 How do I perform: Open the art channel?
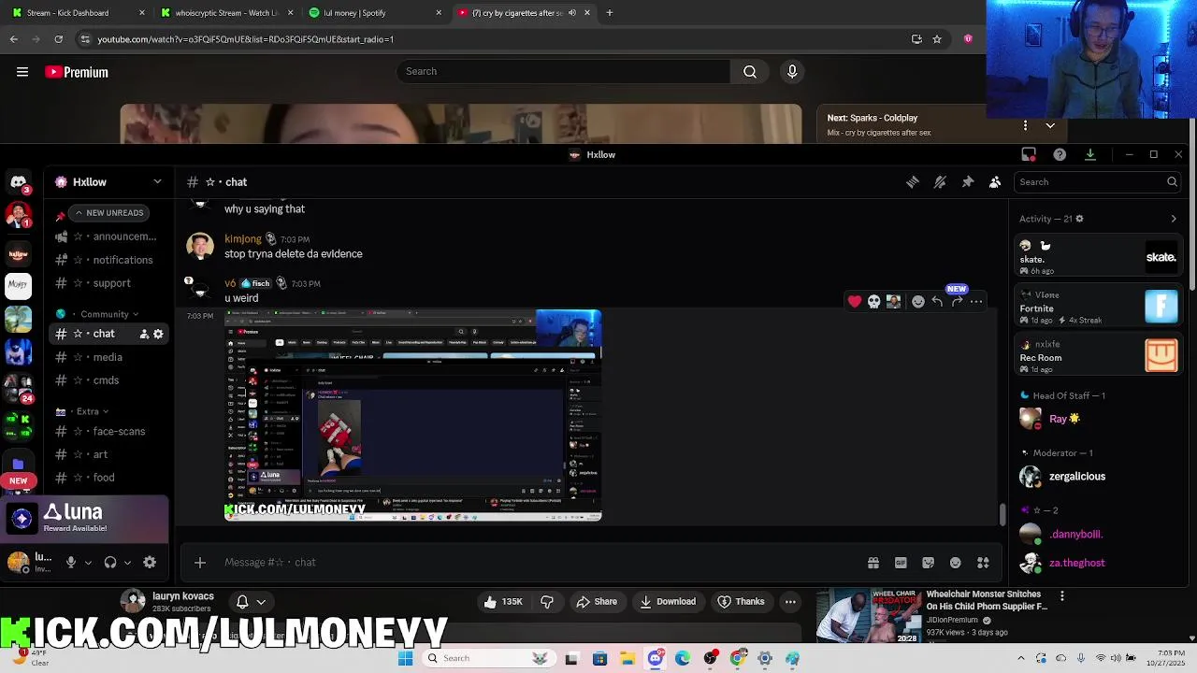point(108,454)
